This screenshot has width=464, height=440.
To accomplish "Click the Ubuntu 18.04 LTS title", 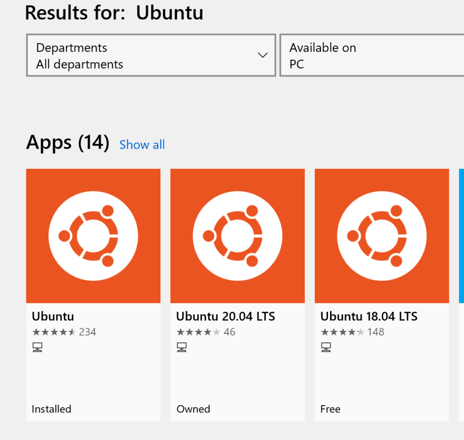I will pos(369,316).
